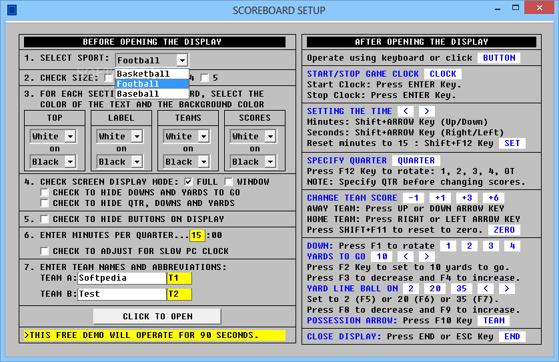The image size is (559, 362).
Task: Select down number 3 button
Action: (491, 246)
